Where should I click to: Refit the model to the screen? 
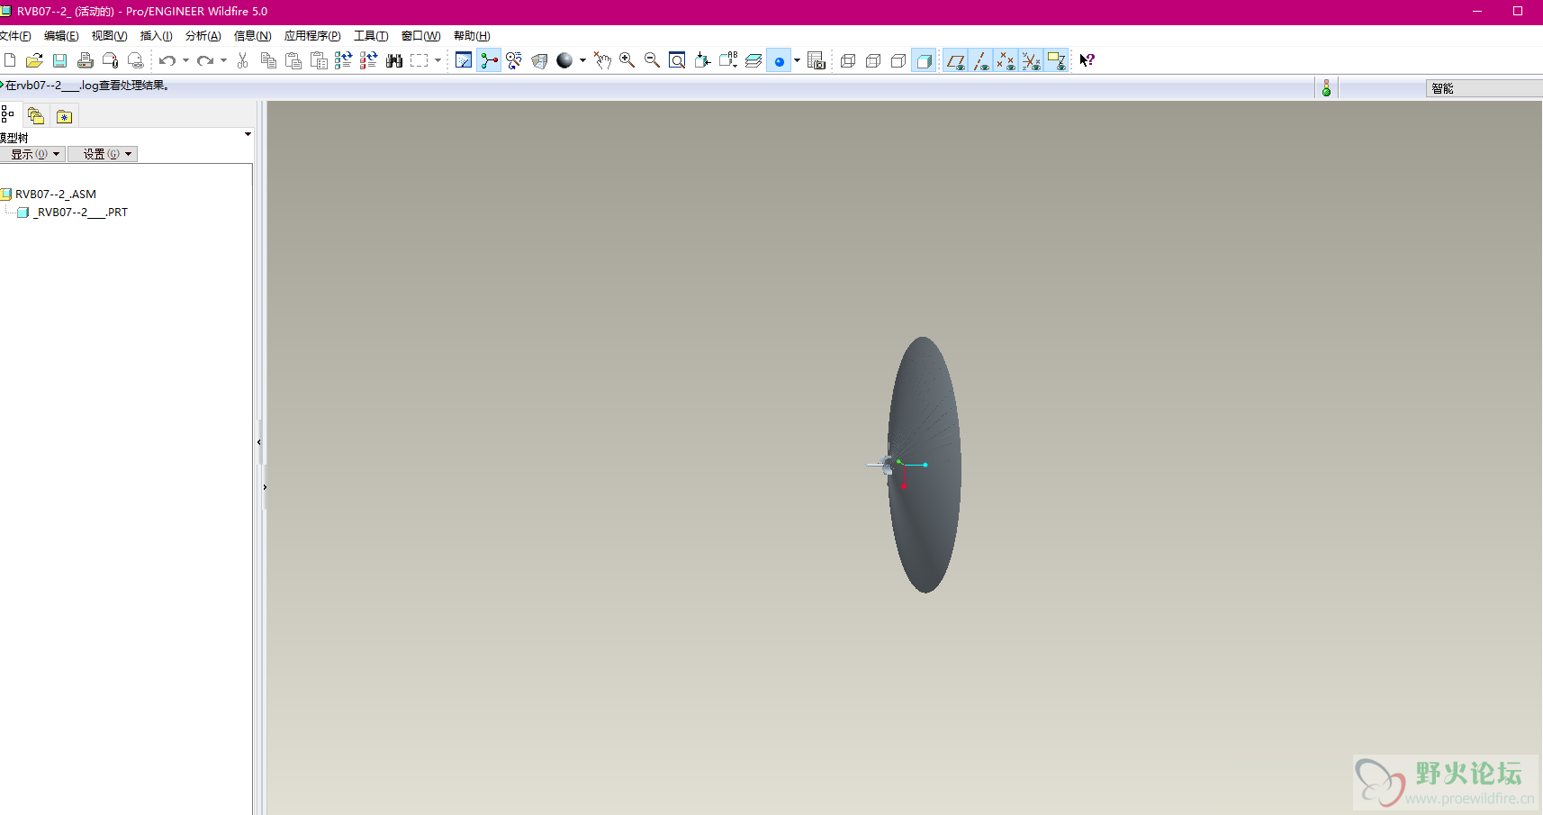[678, 60]
